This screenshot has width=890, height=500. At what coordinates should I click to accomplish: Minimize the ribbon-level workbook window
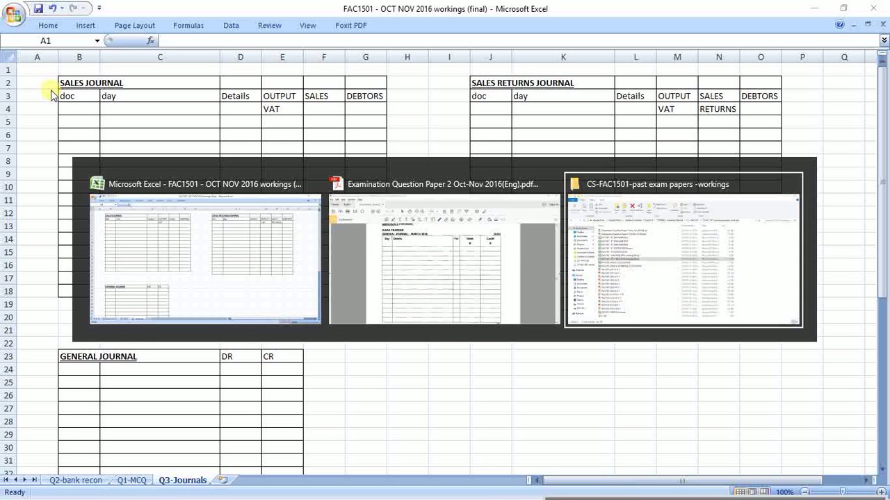[854, 25]
